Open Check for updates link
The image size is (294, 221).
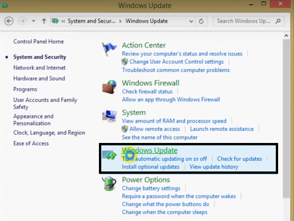coord(239,159)
